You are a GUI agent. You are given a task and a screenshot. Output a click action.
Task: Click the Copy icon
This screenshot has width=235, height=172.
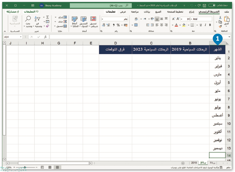click(220, 22)
